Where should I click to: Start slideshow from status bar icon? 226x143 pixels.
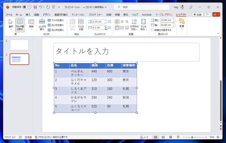coord(178,137)
